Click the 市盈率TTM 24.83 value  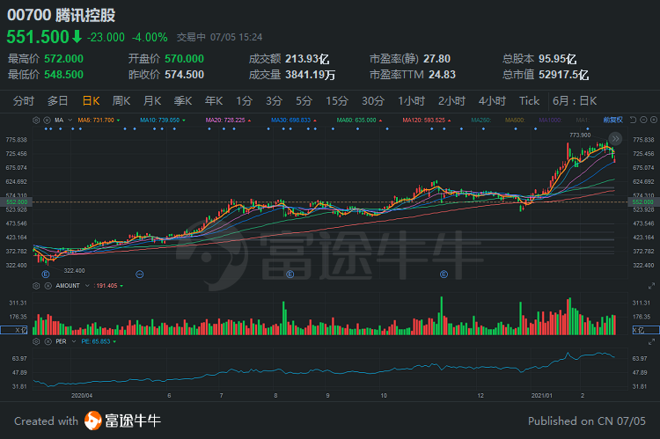coord(442,75)
